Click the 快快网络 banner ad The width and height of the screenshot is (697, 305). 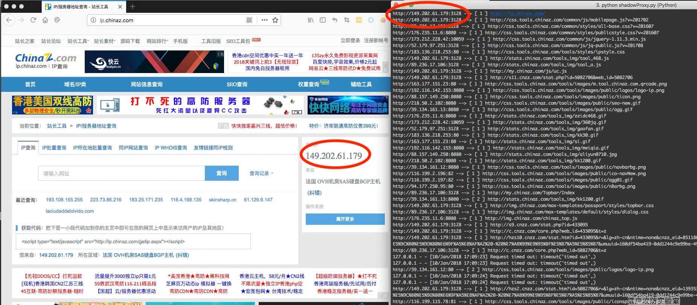[348, 105]
